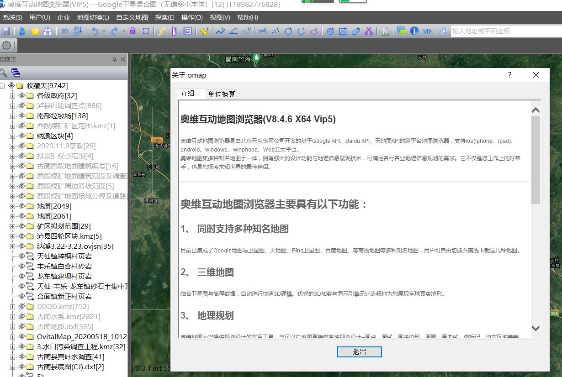The height and width of the screenshot is (377, 562).
Task: Toggle visibility eye for 矿区拟划范围[29]
Action: point(21,226)
